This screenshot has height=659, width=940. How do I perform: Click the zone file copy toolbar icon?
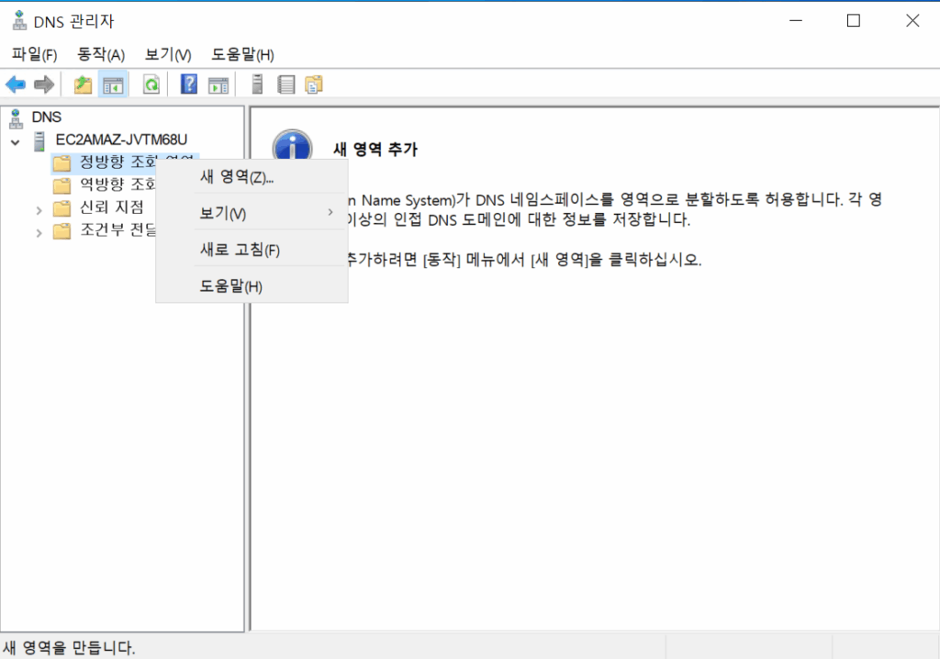312,84
